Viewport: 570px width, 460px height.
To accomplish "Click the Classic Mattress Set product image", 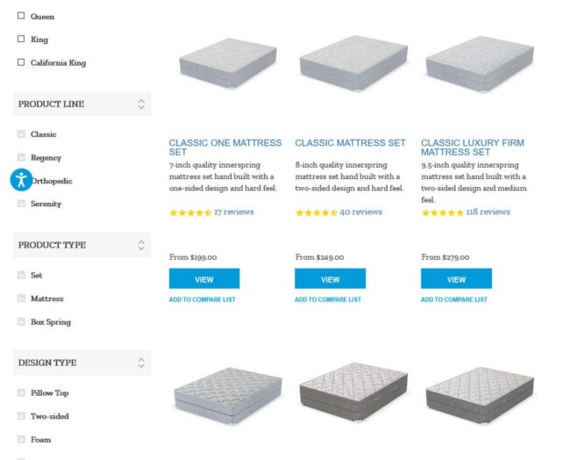I will tap(353, 64).
